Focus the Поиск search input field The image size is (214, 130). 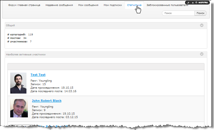point(178,13)
